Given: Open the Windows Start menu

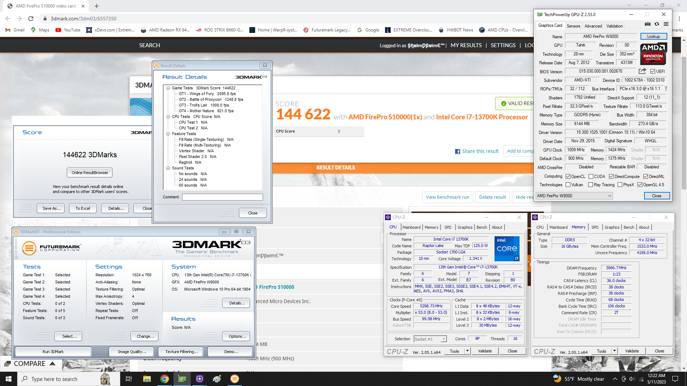Looking at the screenshot, I should pyautogui.click(x=9, y=379).
